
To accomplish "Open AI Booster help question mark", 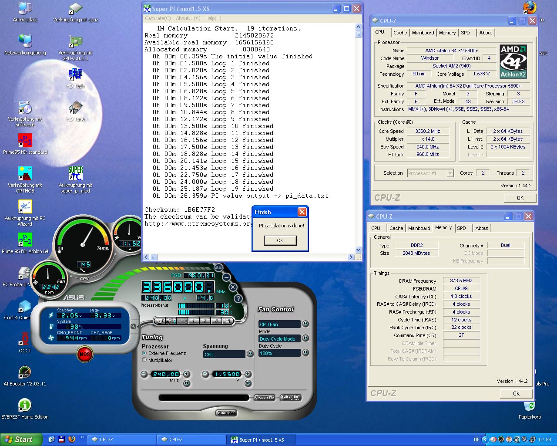I will 238,298.
